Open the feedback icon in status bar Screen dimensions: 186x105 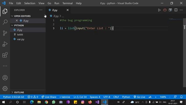175,97
